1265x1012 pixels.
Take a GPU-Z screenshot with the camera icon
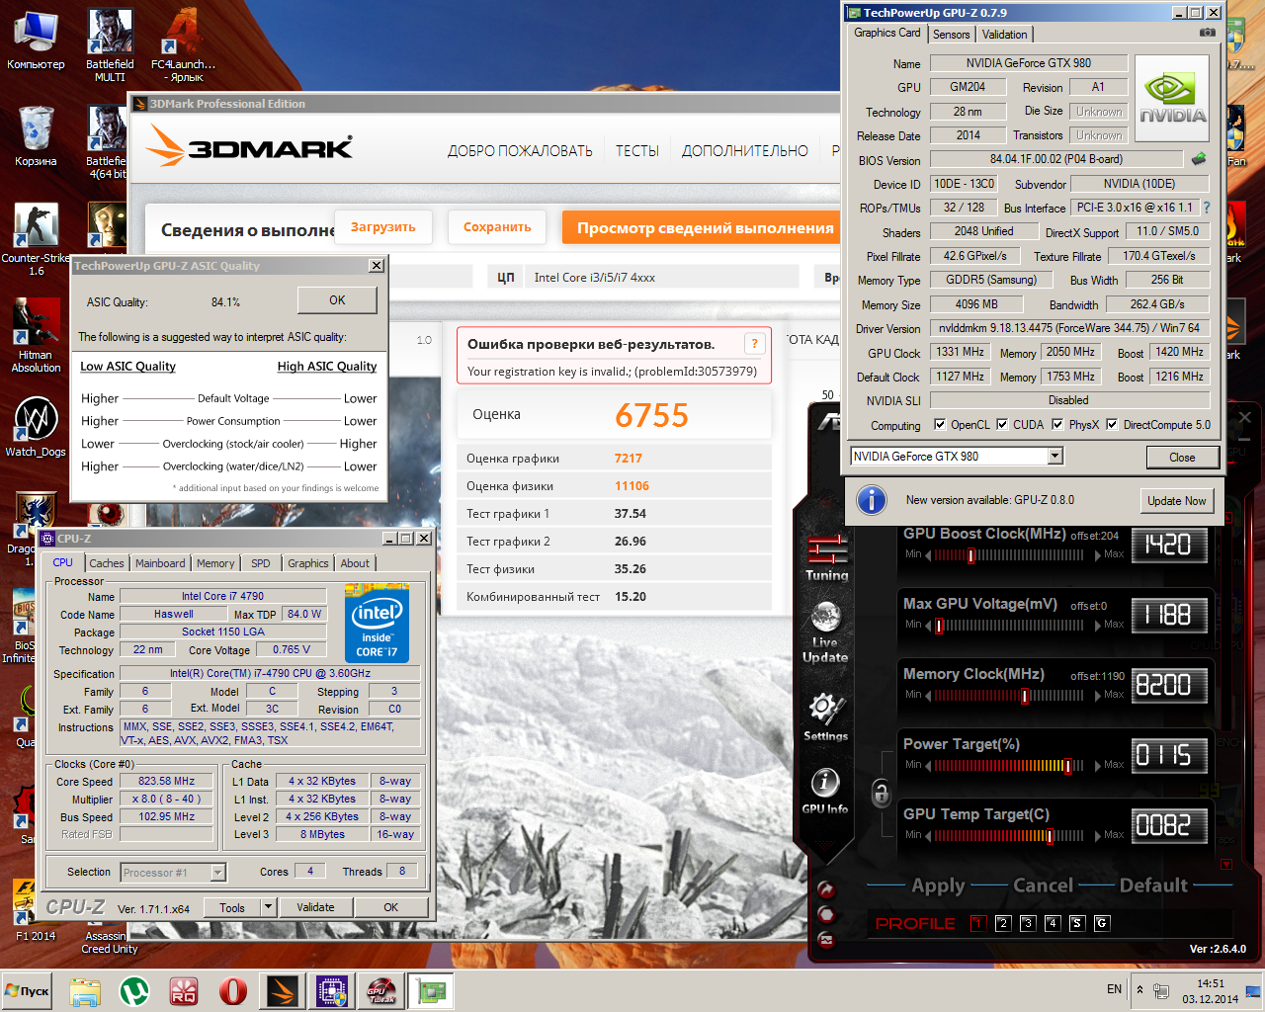[1207, 33]
